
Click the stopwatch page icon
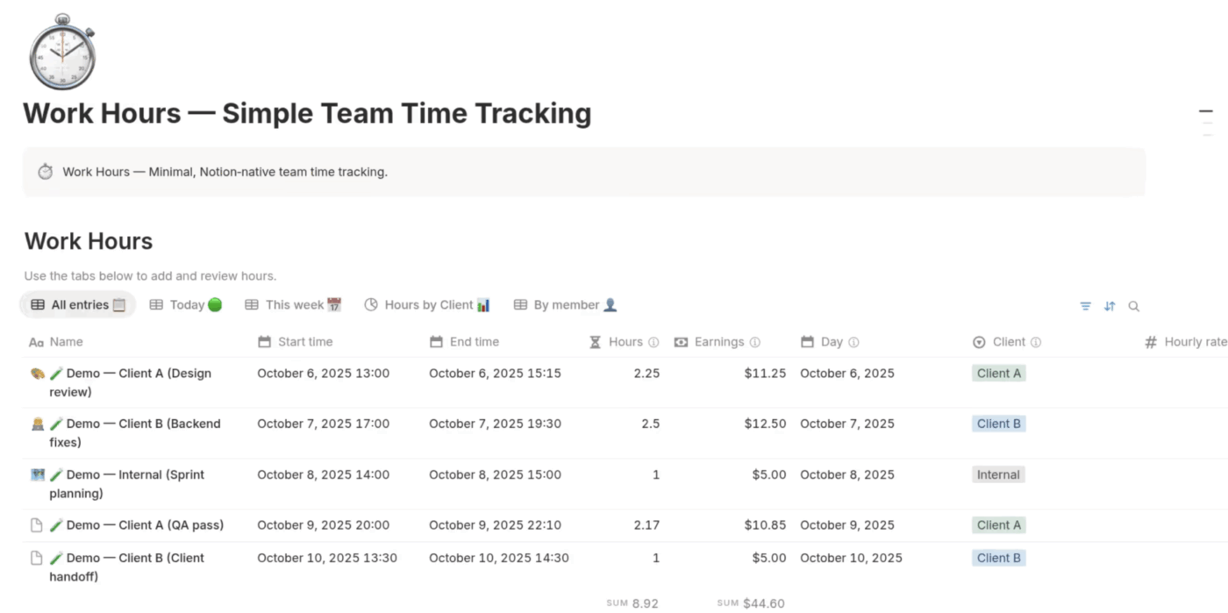click(x=61, y=52)
